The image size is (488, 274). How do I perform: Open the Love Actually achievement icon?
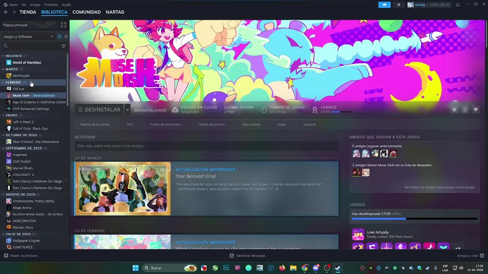[358, 234]
